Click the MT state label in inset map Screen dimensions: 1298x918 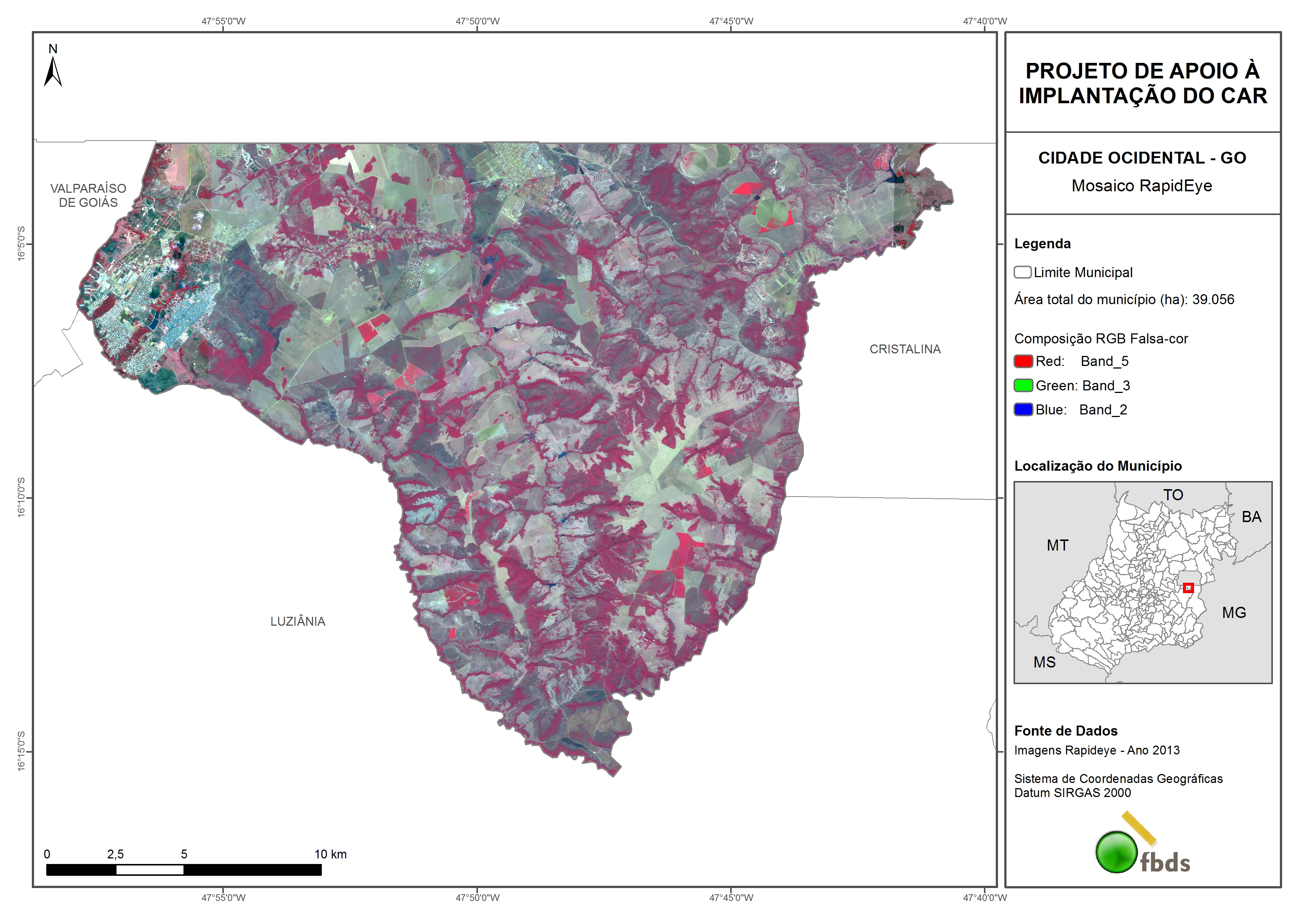(x=1057, y=545)
